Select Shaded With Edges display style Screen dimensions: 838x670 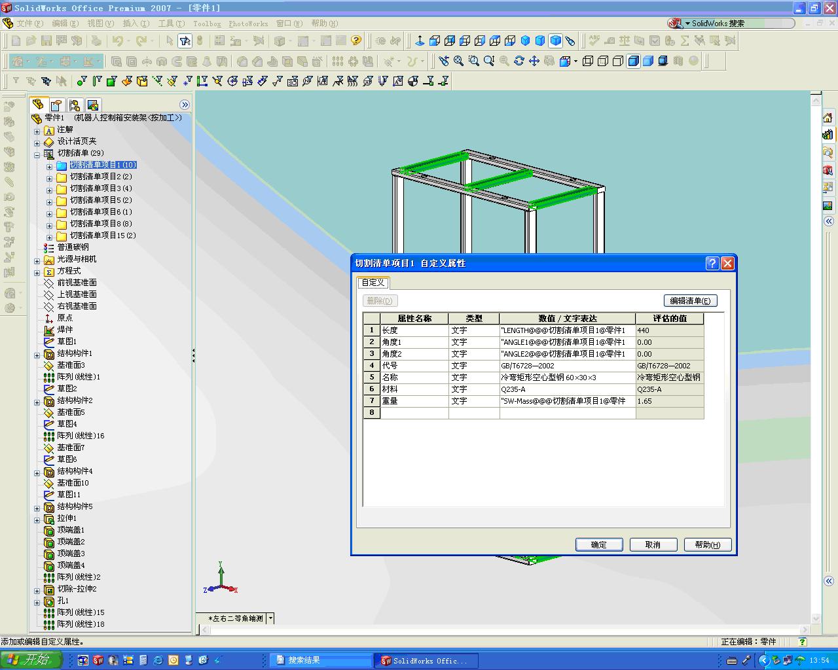pyautogui.click(x=633, y=61)
